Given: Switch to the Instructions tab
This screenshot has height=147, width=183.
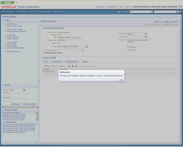Looking at the screenshot, I should click(x=57, y=62).
